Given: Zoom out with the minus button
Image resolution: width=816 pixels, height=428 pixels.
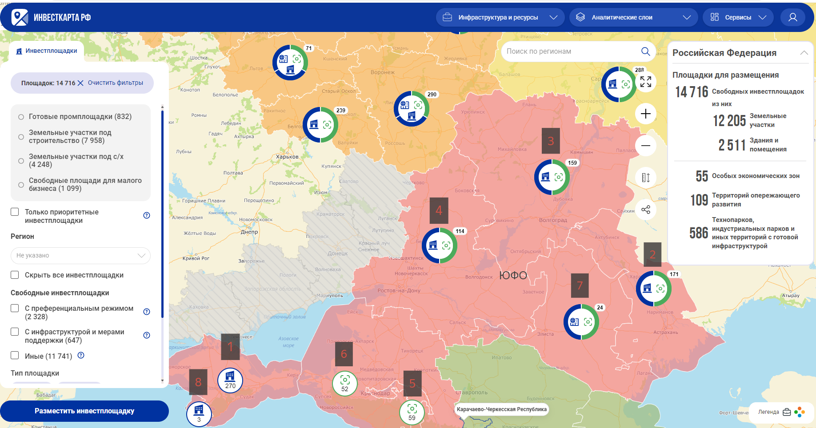Looking at the screenshot, I should point(645,146).
